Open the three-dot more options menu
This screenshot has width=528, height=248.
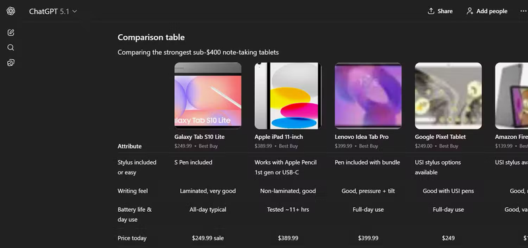523,11
